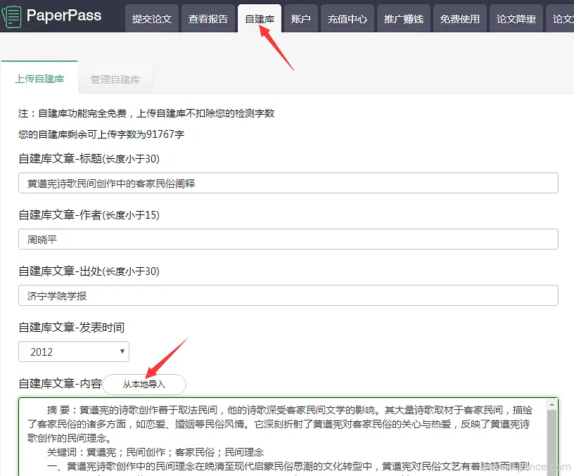Select the 自建库 navigation tab
Viewport: 574px width, 476px height.
[x=260, y=19]
